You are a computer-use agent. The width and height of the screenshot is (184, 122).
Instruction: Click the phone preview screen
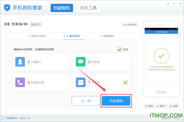(x=161, y=58)
